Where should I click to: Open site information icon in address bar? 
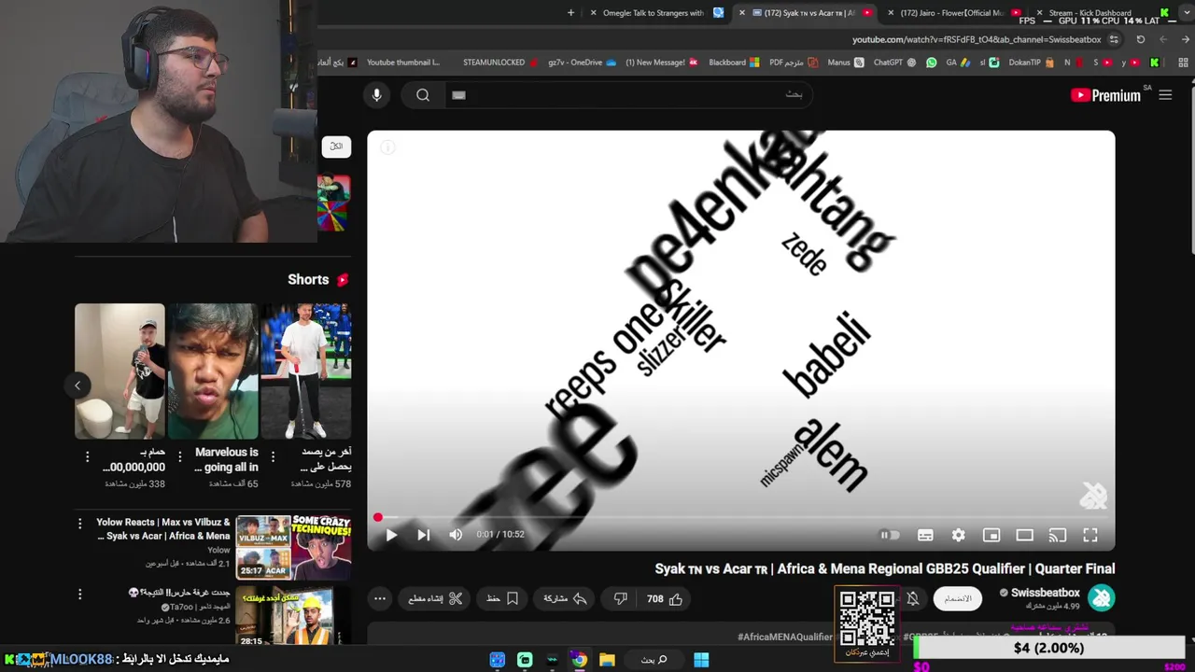pos(1114,39)
